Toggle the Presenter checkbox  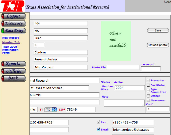tap(148, 80)
